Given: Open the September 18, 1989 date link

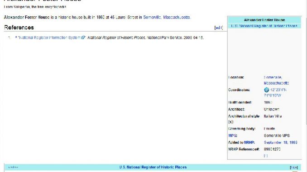Looking at the screenshot, I should 281,143.
